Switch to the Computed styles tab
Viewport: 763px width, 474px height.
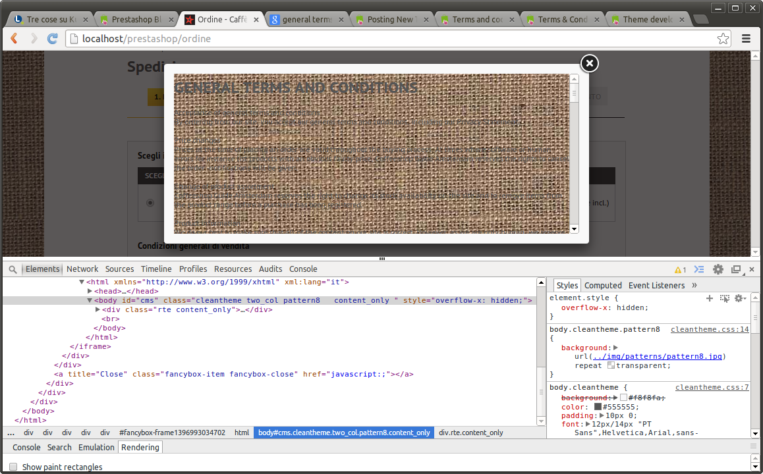click(x=603, y=285)
